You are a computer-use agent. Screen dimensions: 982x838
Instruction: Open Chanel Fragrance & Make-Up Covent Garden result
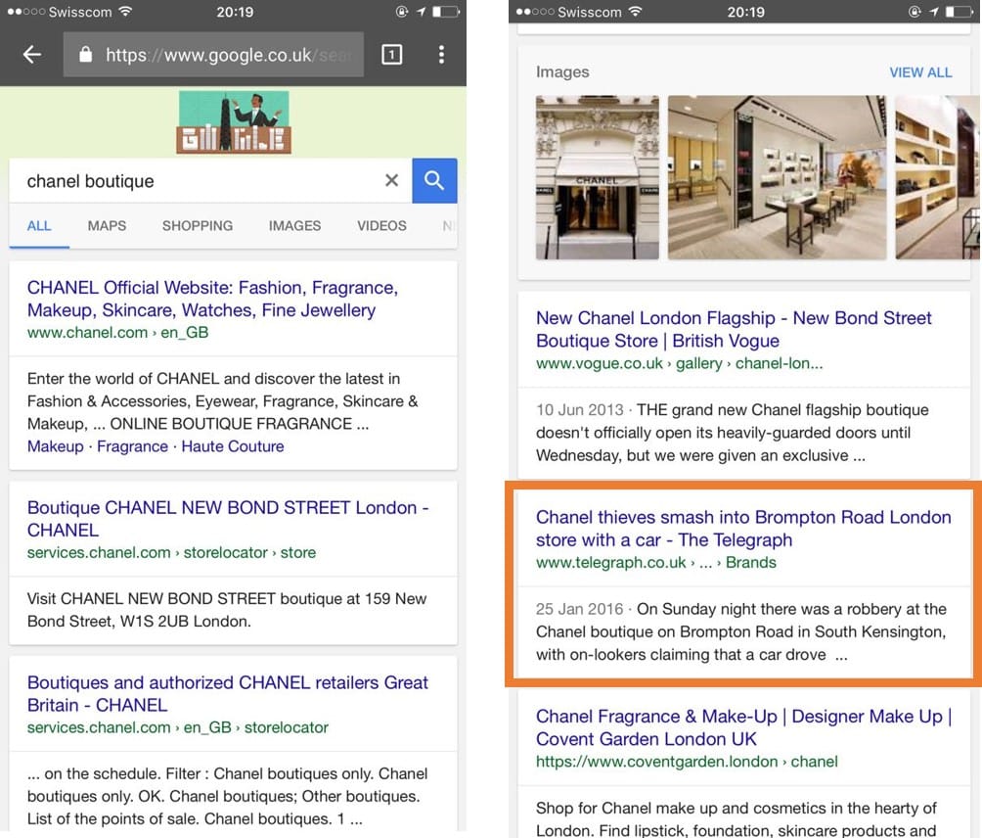(744, 727)
